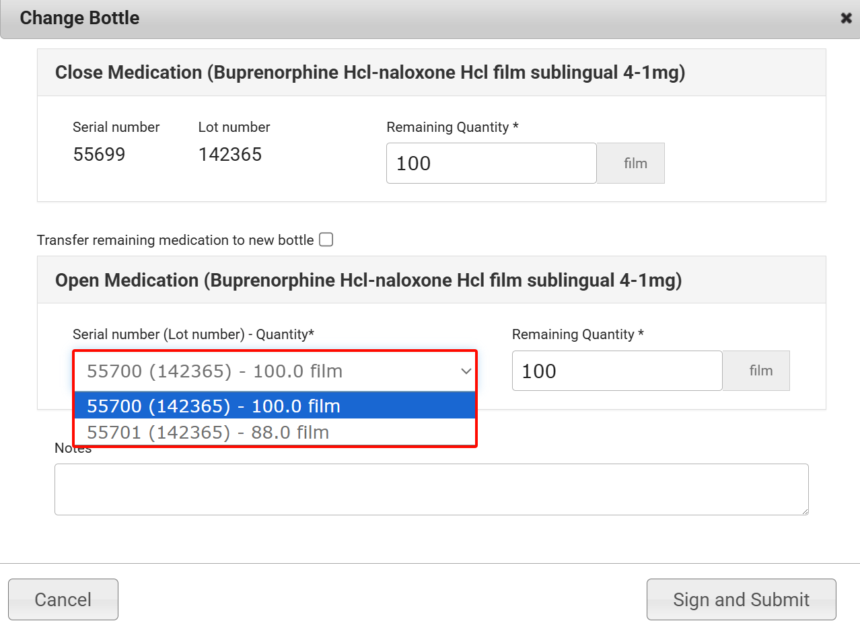This screenshot has height=623, width=860.
Task: Check Transfer remaining medication to new bottle
Action: pyautogui.click(x=326, y=240)
